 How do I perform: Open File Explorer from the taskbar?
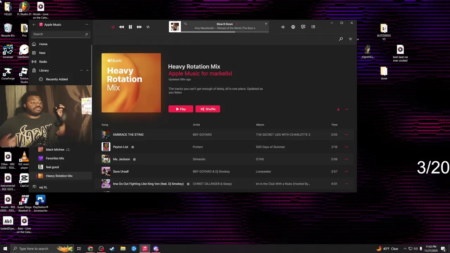(123, 249)
